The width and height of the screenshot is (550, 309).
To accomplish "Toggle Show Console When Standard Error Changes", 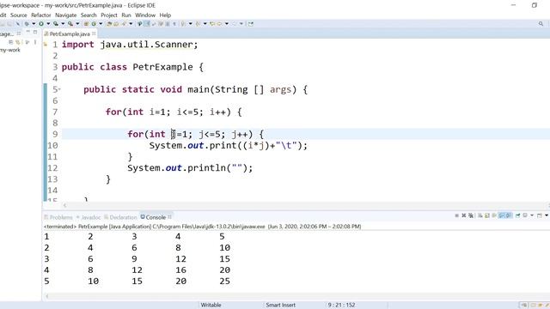I will point(509,215).
